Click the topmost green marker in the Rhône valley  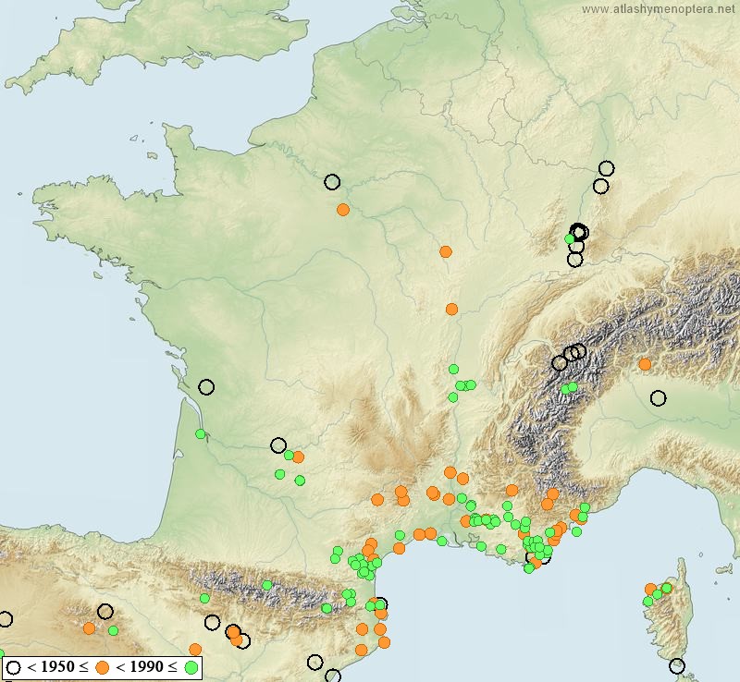click(x=453, y=369)
